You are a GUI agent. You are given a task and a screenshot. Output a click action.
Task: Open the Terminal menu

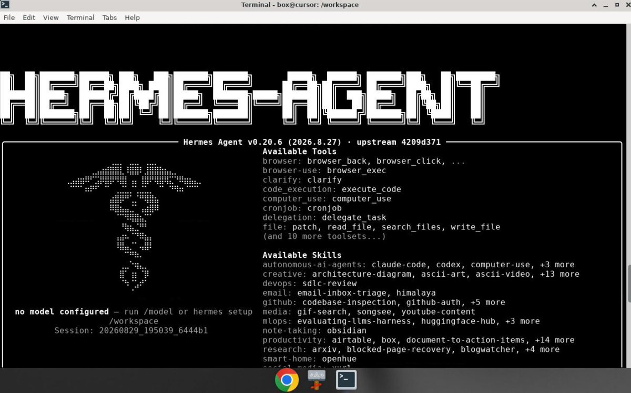(x=80, y=17)
